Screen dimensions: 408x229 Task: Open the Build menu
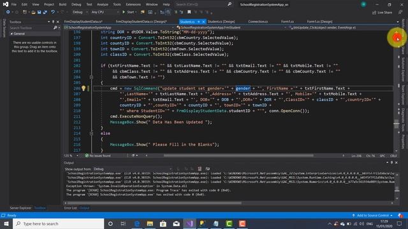[62, 4]
